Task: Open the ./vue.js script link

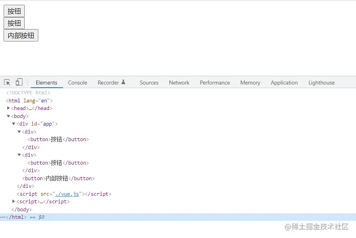Action: click(67, 194)
